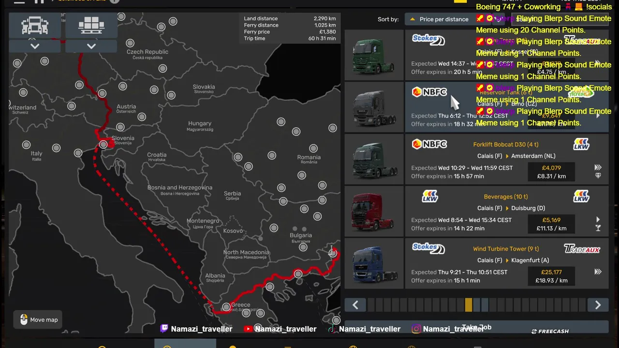This screenshot has width=619, height=348.
Task: Click city marker above Czech Republic label
Action: tap(130, 44)
